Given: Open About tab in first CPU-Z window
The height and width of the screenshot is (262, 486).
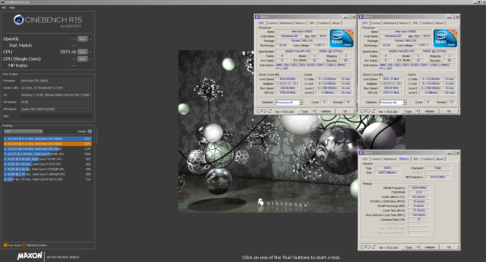Looking at the screenshot, I should [336, 23].
